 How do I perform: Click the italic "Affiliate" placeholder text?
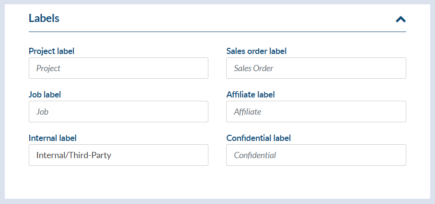247,112
